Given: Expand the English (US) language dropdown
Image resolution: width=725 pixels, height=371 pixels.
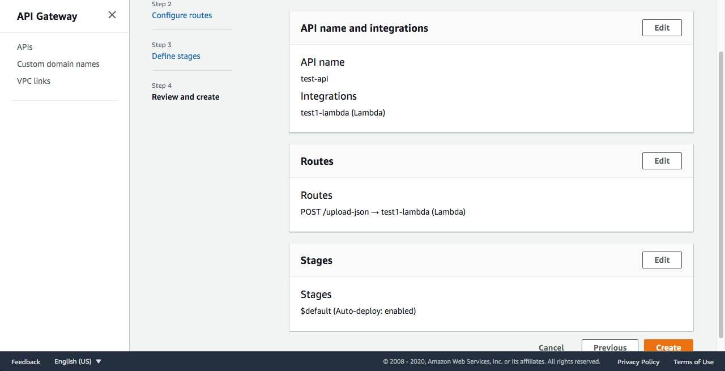Looking at the screenshot, I should (x=78, y=361).
